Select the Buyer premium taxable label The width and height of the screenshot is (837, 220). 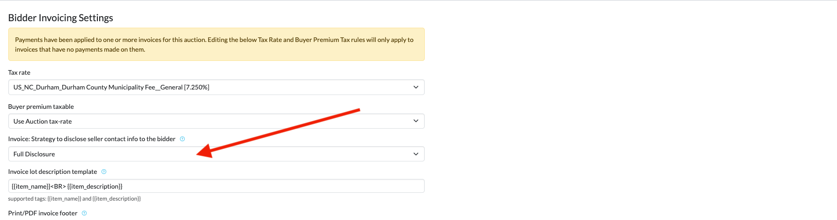point(41,107)
